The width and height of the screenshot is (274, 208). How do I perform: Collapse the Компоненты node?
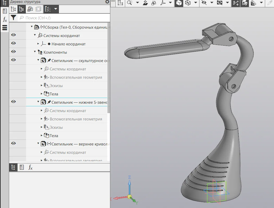click(x=35, y=52)
